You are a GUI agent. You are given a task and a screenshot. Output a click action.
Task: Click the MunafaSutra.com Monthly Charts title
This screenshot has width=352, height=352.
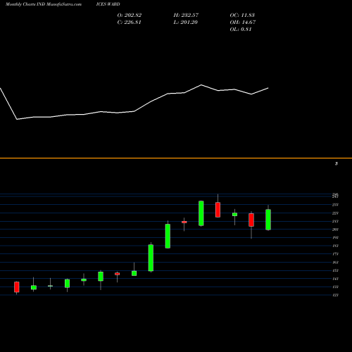(x=44, y=4)
